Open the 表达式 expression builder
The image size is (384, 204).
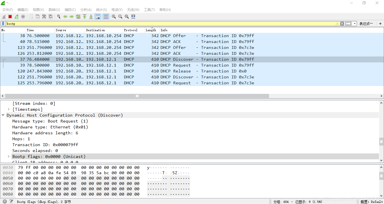point(366,24)
